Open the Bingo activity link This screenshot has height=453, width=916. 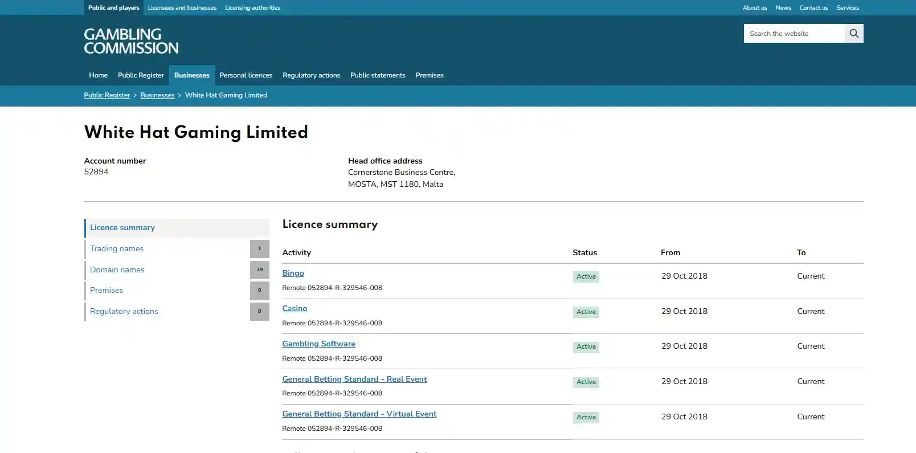tap(293, 274)
